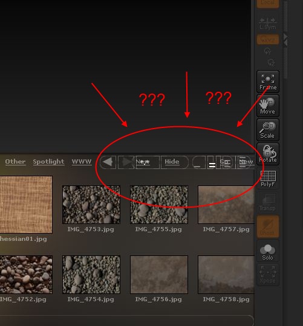Image resolution: width=303 pixels, height=326 pixels.
Task: Toggle PolyF polyframe display
Action: 268,178
